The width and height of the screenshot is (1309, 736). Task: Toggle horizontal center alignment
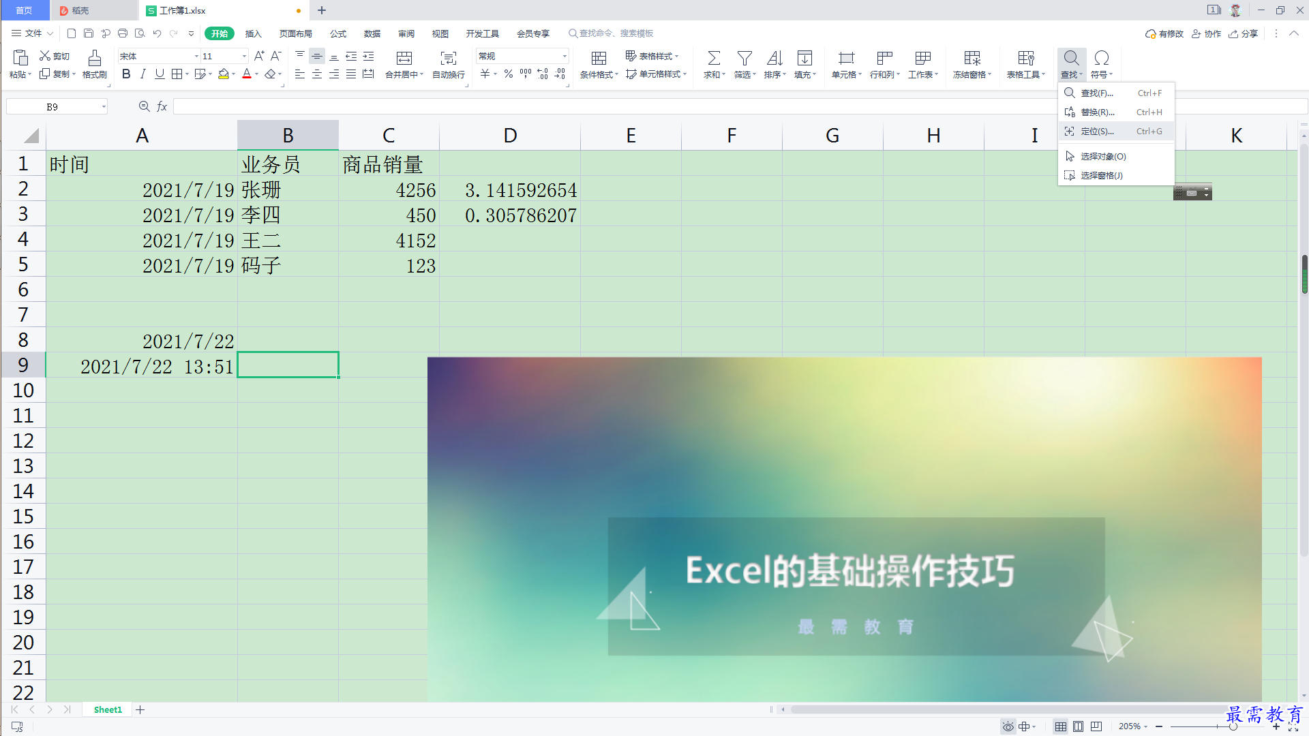click(317, 74)
